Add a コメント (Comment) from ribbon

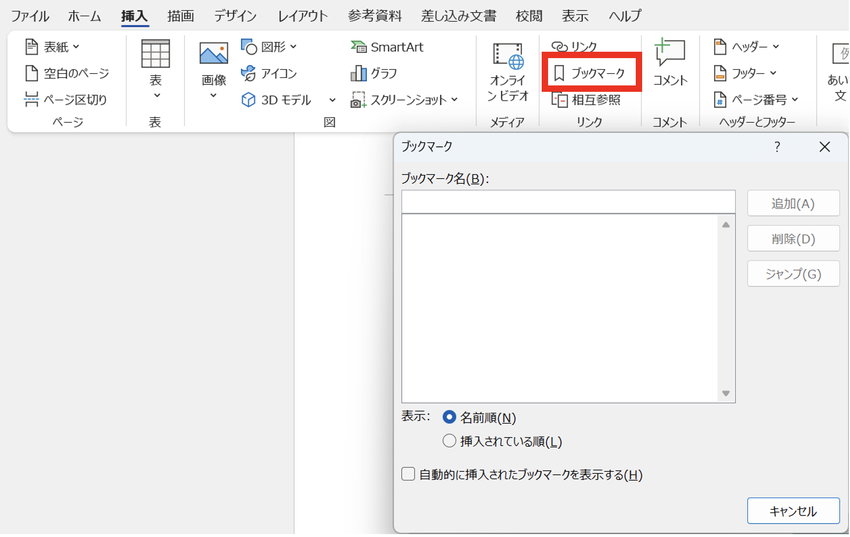(669, 63)
